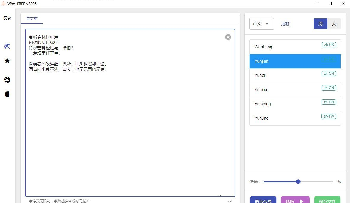Click the 模块 label in sidebar
This screenshot has width=350, height=203.
tap(7, 18)
